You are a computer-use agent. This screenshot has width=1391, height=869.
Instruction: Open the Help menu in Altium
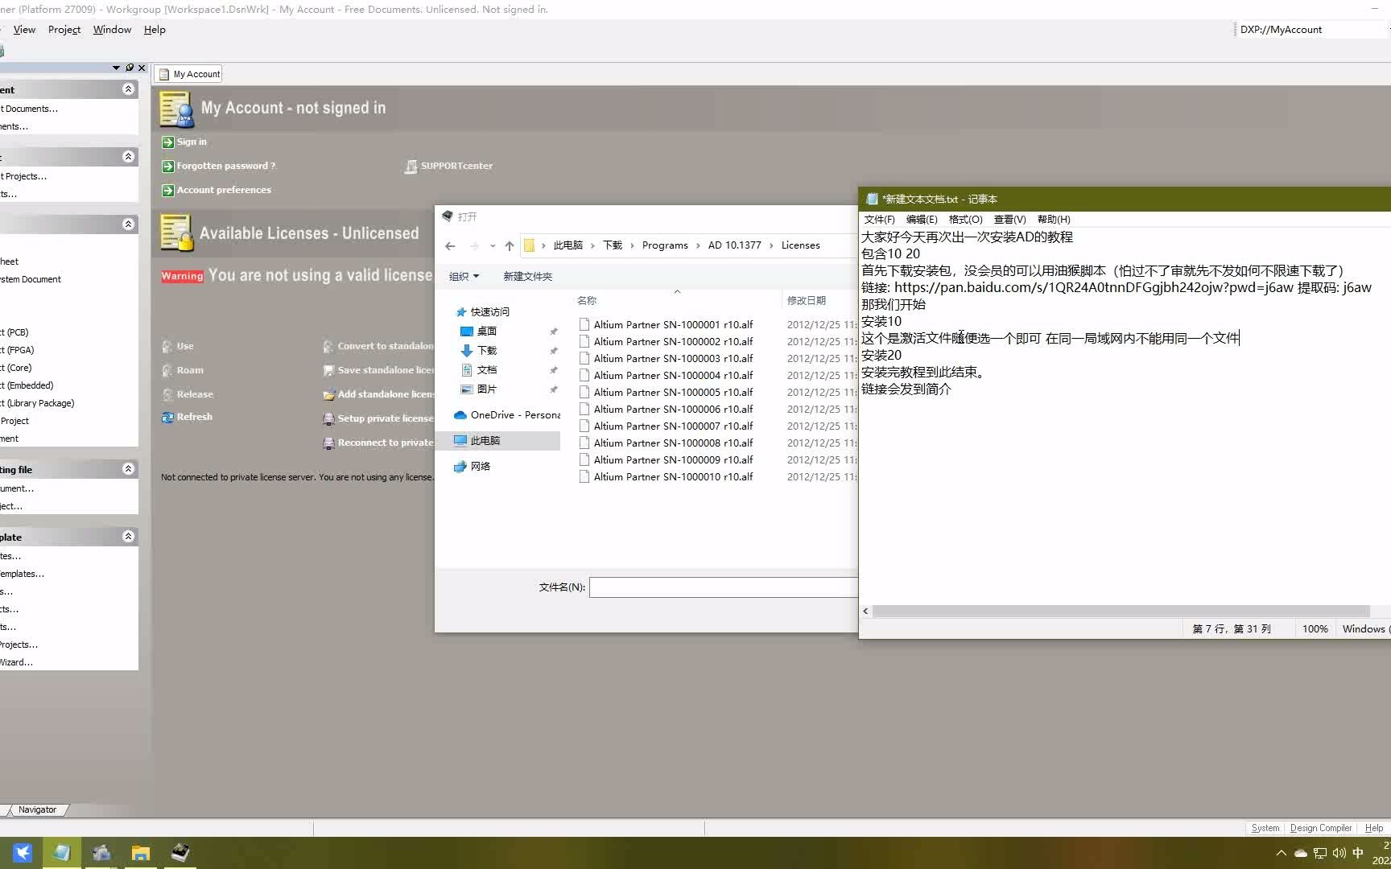click(x=155, y=30)
